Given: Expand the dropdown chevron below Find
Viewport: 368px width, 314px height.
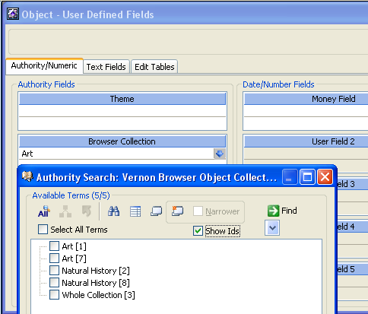Looking at the screenshot, I should 272,228.
